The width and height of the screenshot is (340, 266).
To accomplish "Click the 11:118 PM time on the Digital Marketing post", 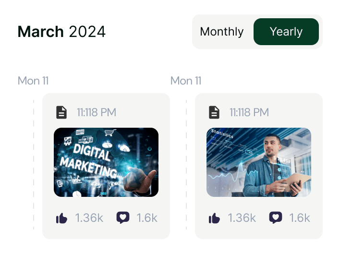I will (97, 112).
